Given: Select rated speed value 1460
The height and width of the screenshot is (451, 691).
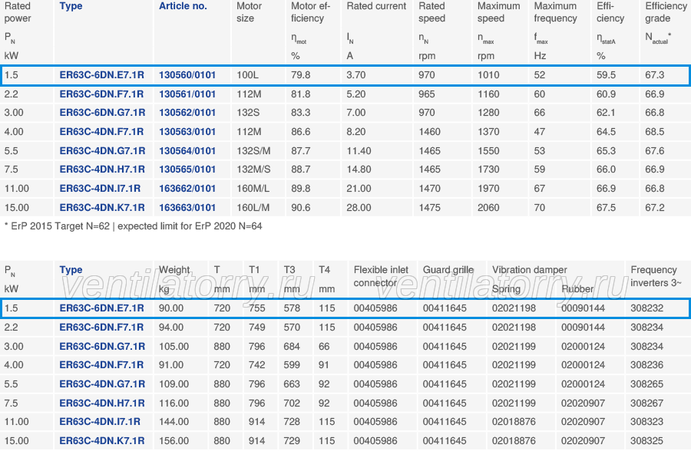Looking at the screenshot, I should coord(430,132).
